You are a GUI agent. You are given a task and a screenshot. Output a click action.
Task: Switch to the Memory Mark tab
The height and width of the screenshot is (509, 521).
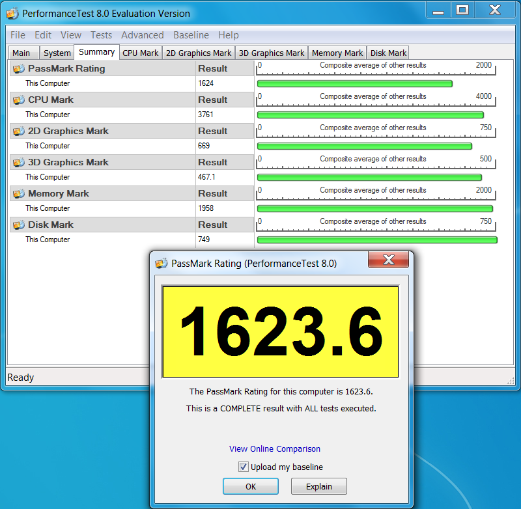tap(337, 53)
